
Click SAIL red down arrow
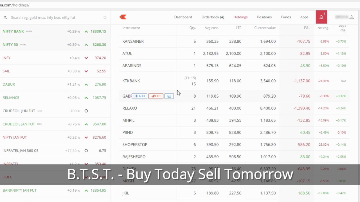click(86, 71)
